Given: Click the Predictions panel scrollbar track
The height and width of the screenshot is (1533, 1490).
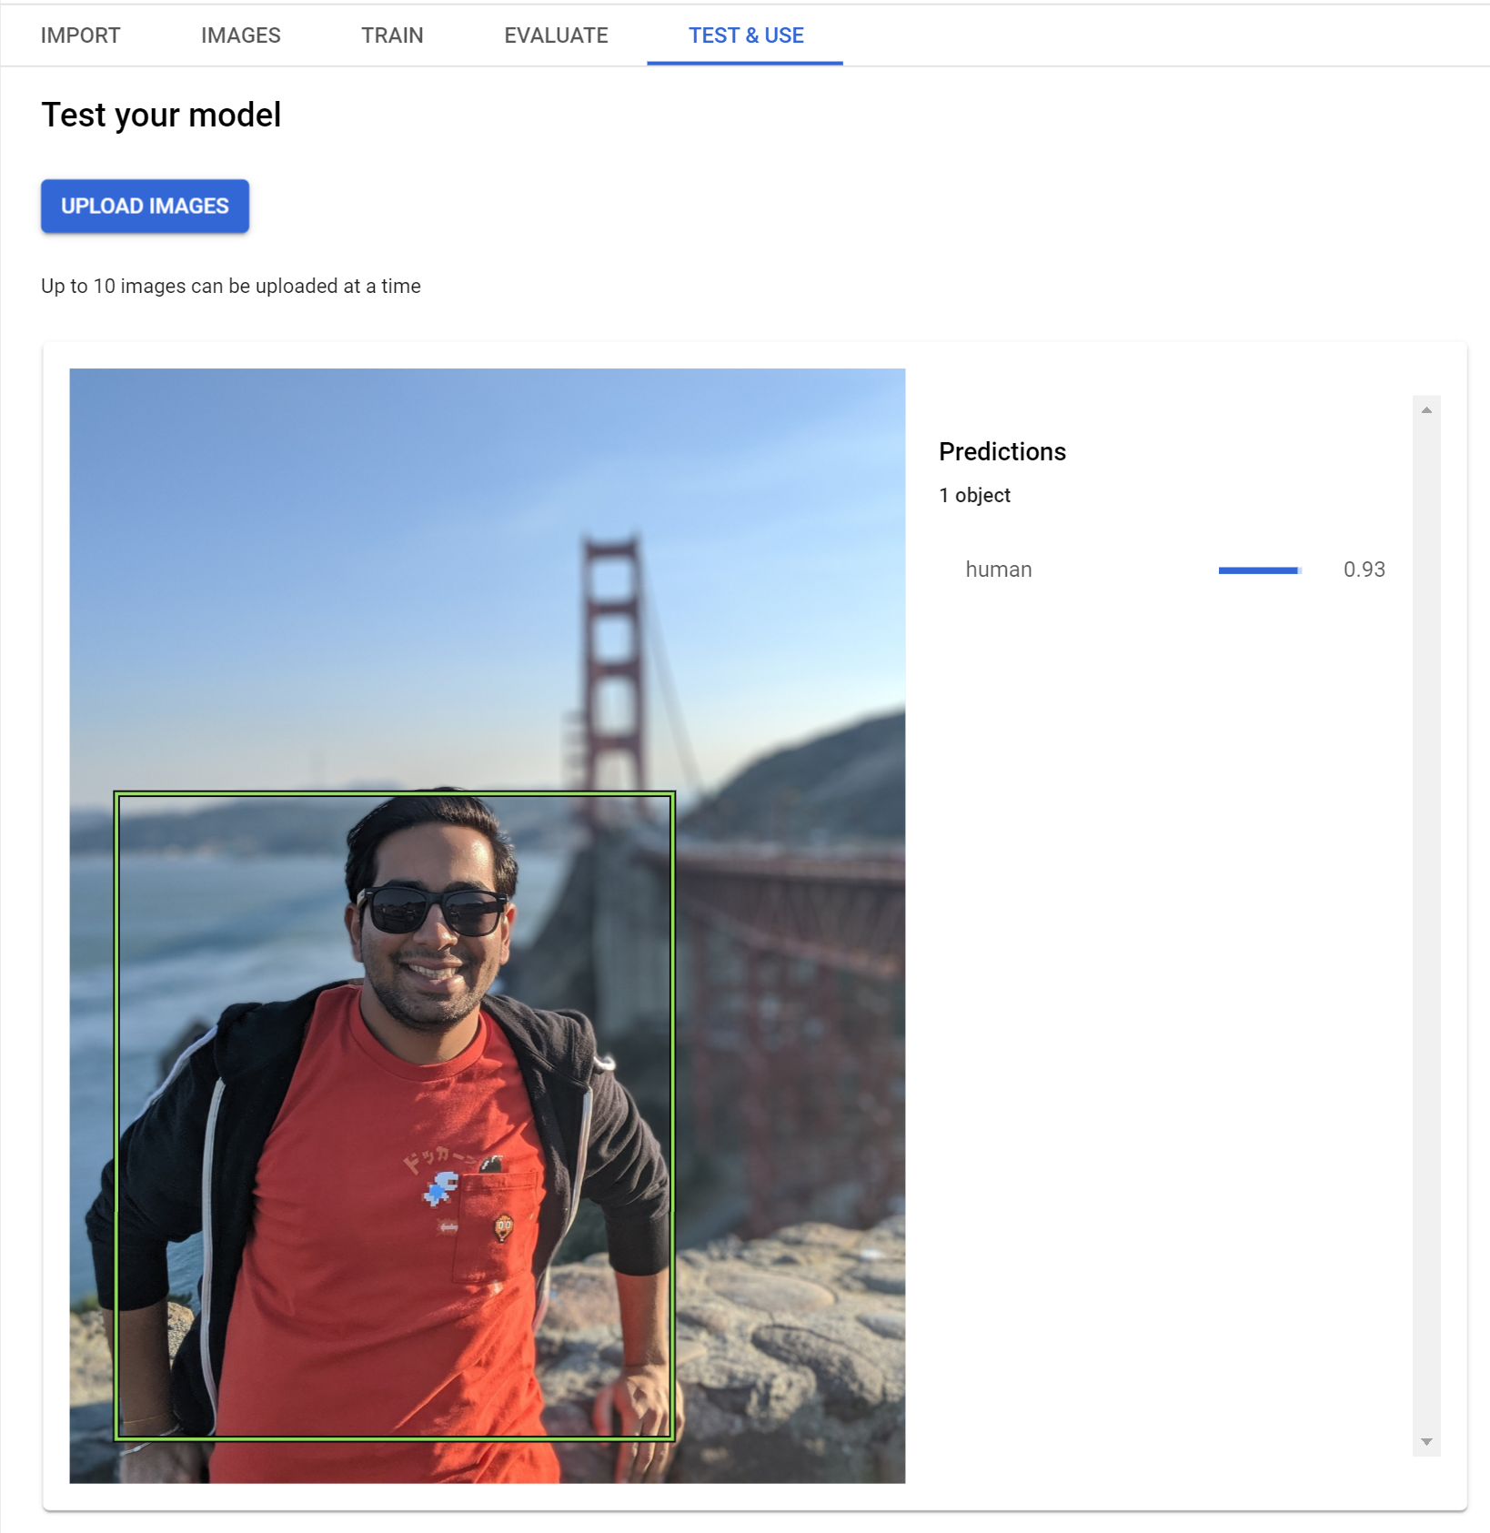Looking at the screenshot, I should [x=1426, y=910].
